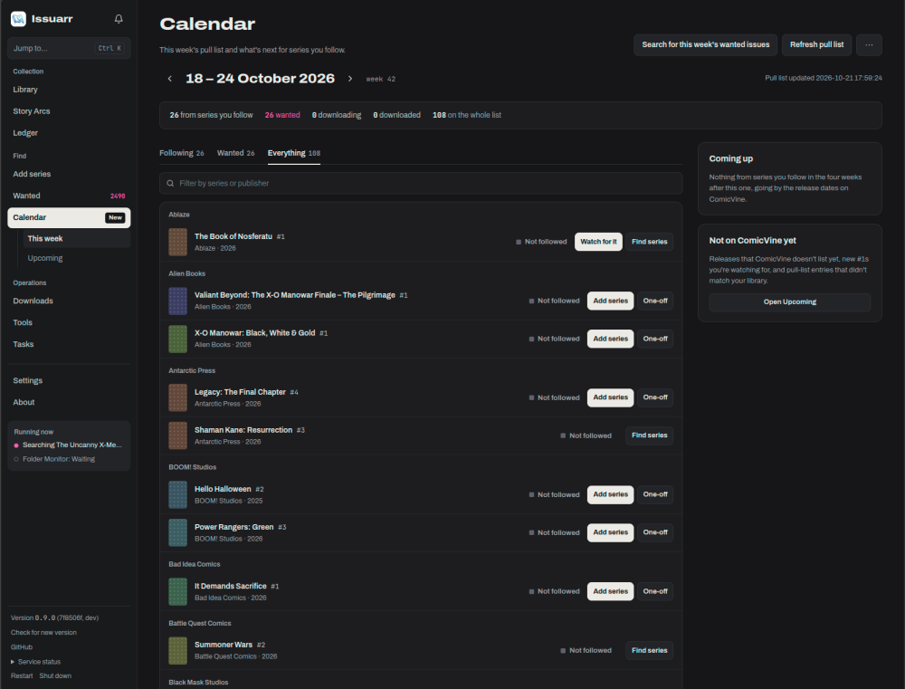Viewport: 905px width, 689px height.
Task: Open Settings in the sidebar
Action: tap(69, 380)
